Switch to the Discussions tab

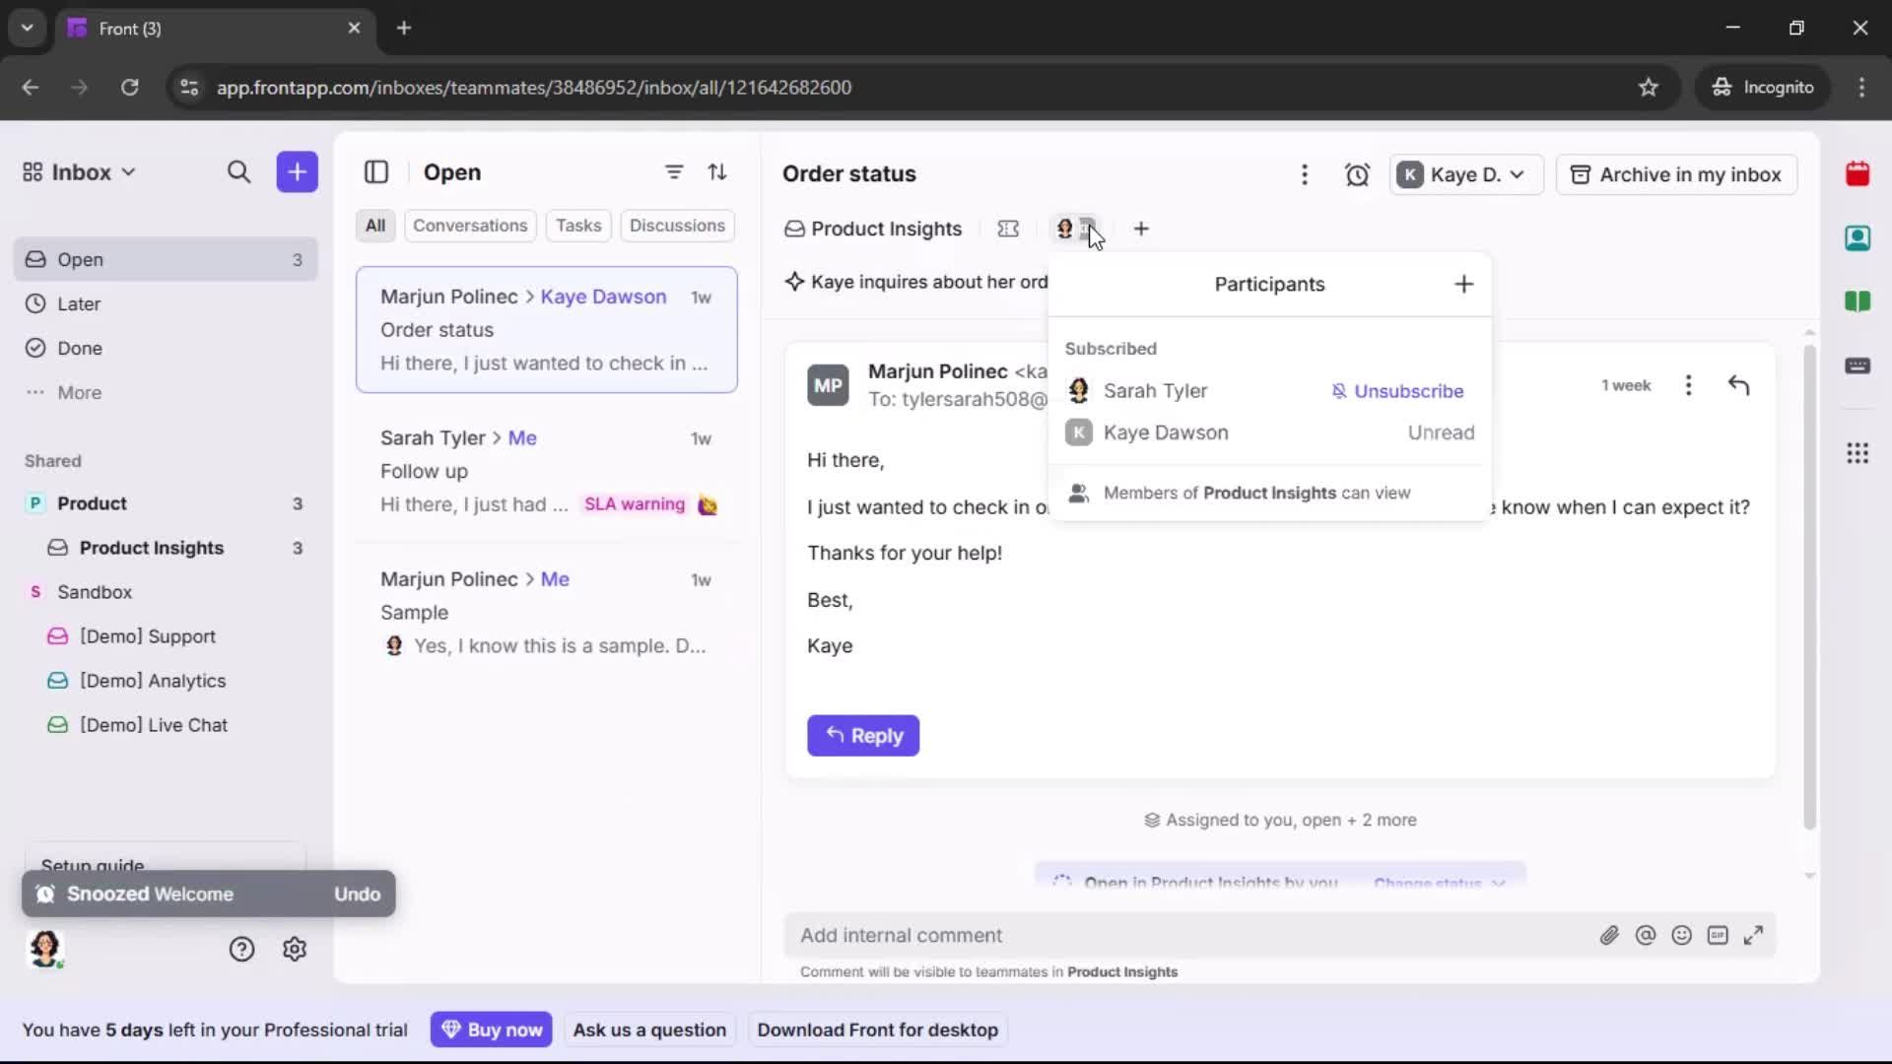click(x=678, y=226)
